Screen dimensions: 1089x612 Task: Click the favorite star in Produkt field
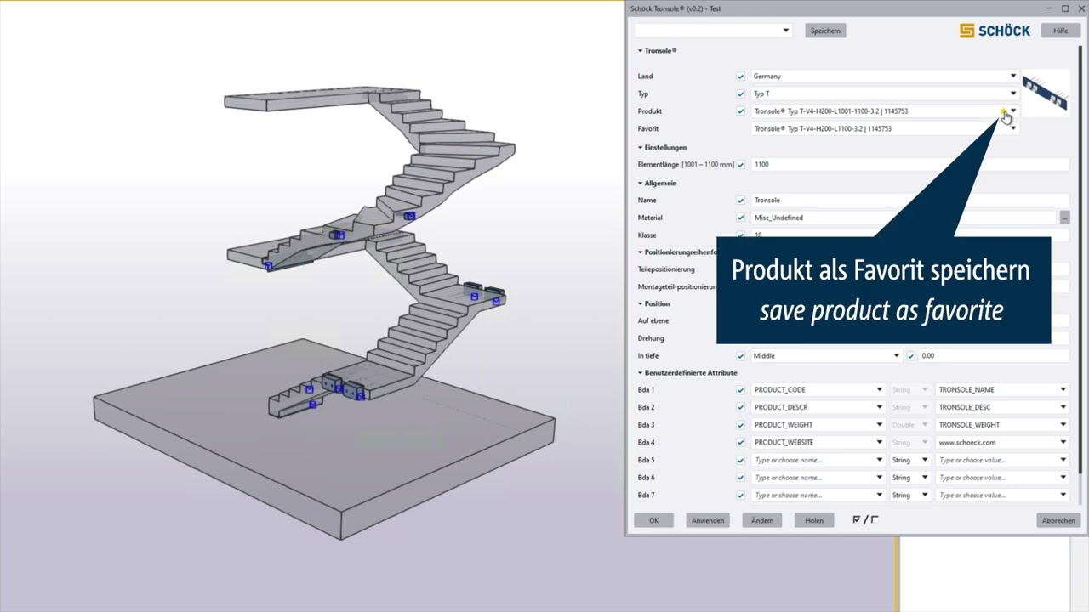tap(1004, 111)
